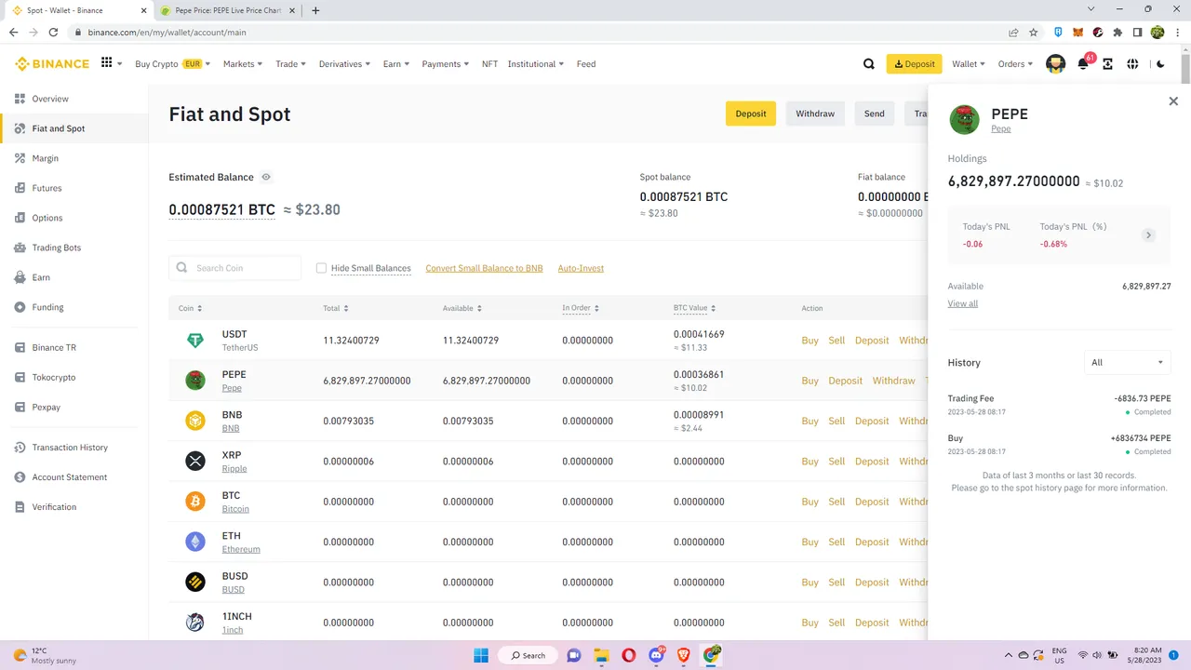Screen dimensions: 1191x670
Task: Click the USDT coin icon
Action: pyautogui.click(x=194, y=341)
